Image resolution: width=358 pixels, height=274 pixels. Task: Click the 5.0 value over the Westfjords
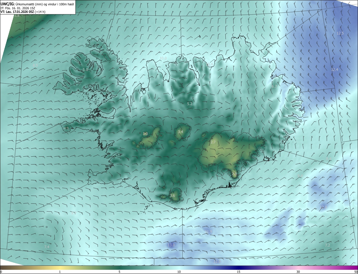pyautogui.click(x=85, y=69)
